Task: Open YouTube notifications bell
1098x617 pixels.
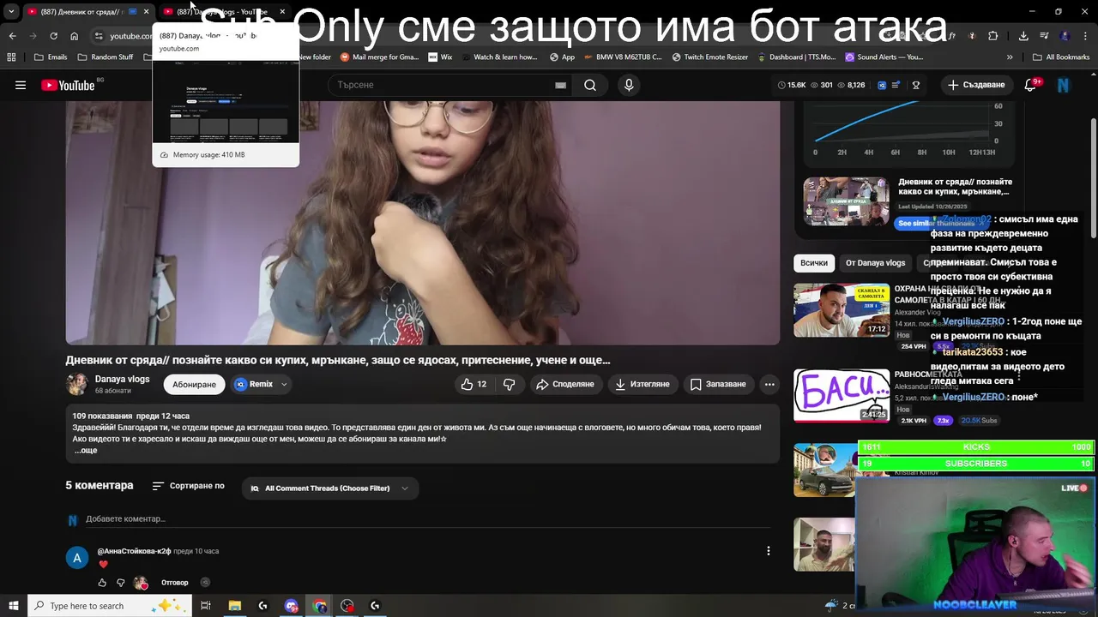Action: [x=1031, y=85]
